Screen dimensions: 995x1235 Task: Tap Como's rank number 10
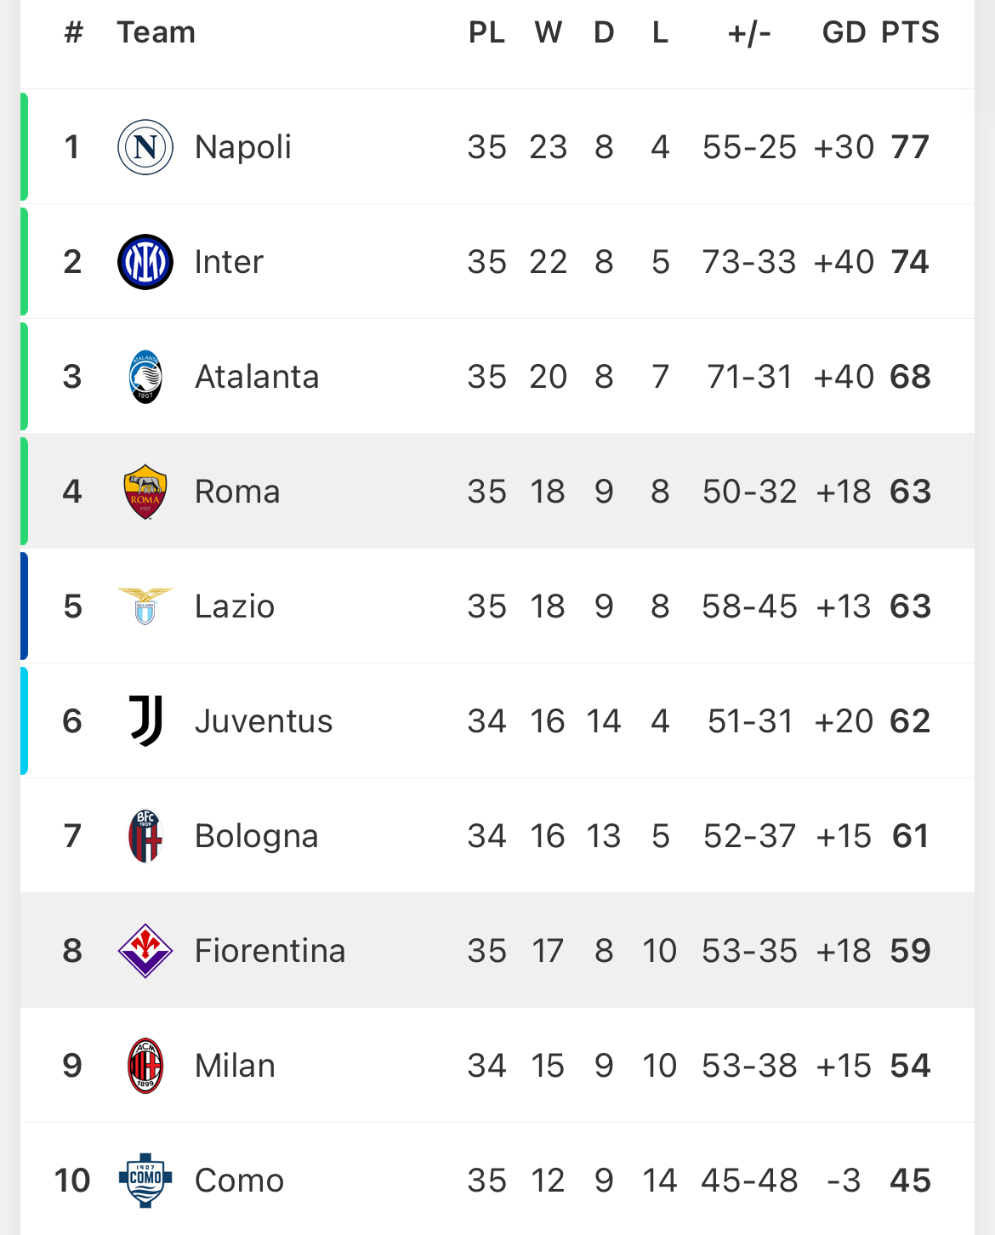pyautogui.click(x=72, y=1181)
